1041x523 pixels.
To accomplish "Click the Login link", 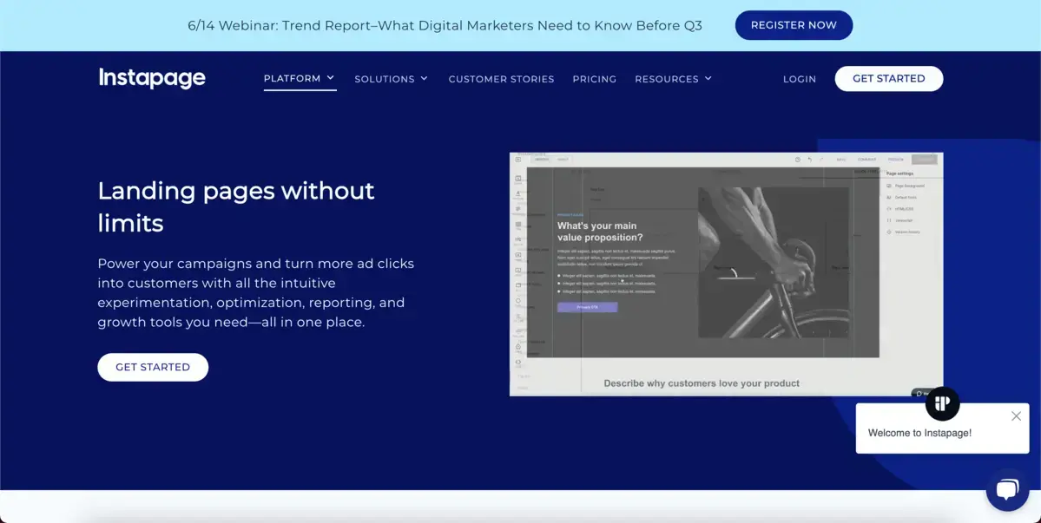I will point(800,79).
